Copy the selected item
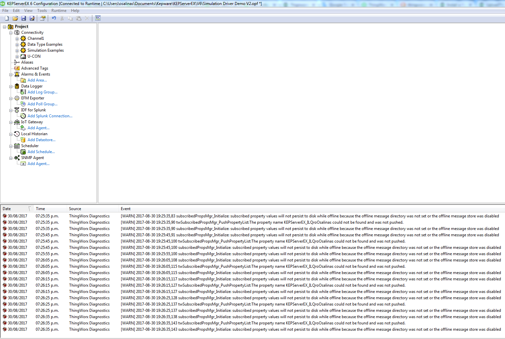 (x=70, y=18)
